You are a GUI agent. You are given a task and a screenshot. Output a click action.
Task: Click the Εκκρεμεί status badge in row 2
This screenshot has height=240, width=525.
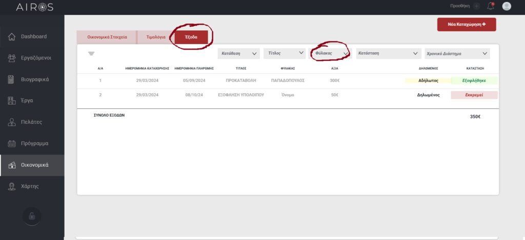pyautogui.click(x=474, y=95)
